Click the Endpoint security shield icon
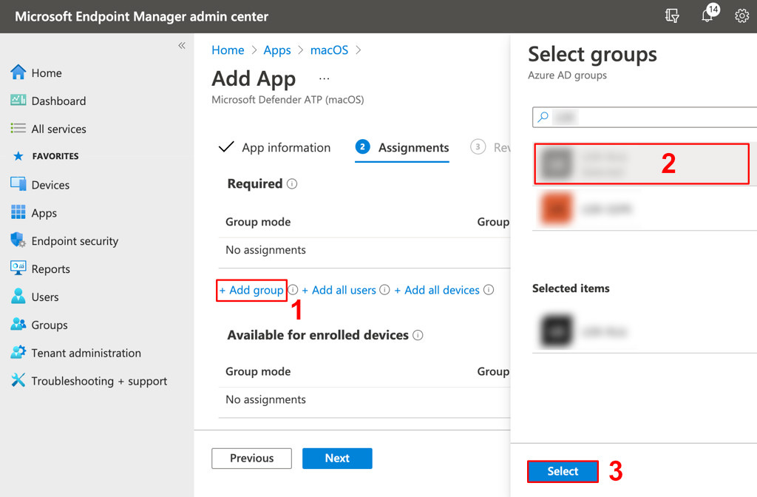 pos(18,240)
